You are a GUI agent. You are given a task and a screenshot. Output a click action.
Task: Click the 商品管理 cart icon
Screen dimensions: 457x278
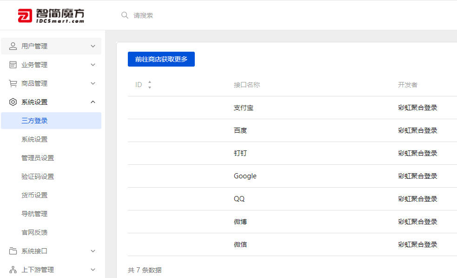click(x=13, y=83)
